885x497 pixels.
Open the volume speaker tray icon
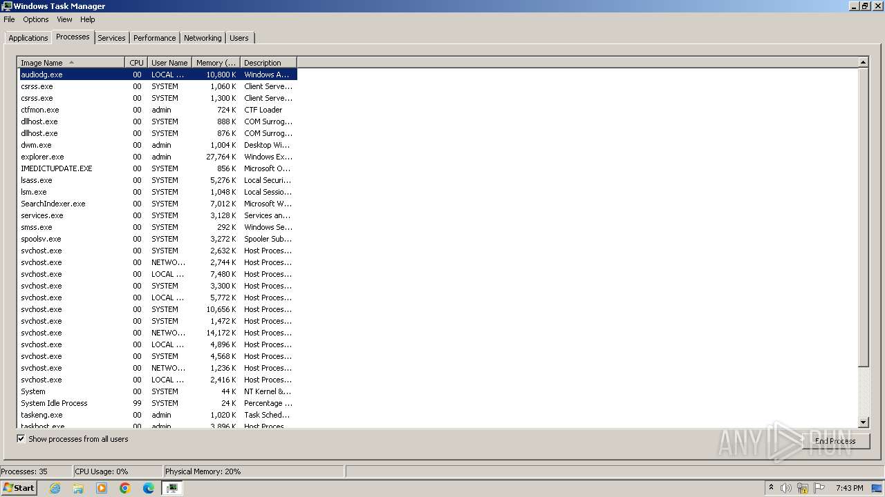point(786,488)
